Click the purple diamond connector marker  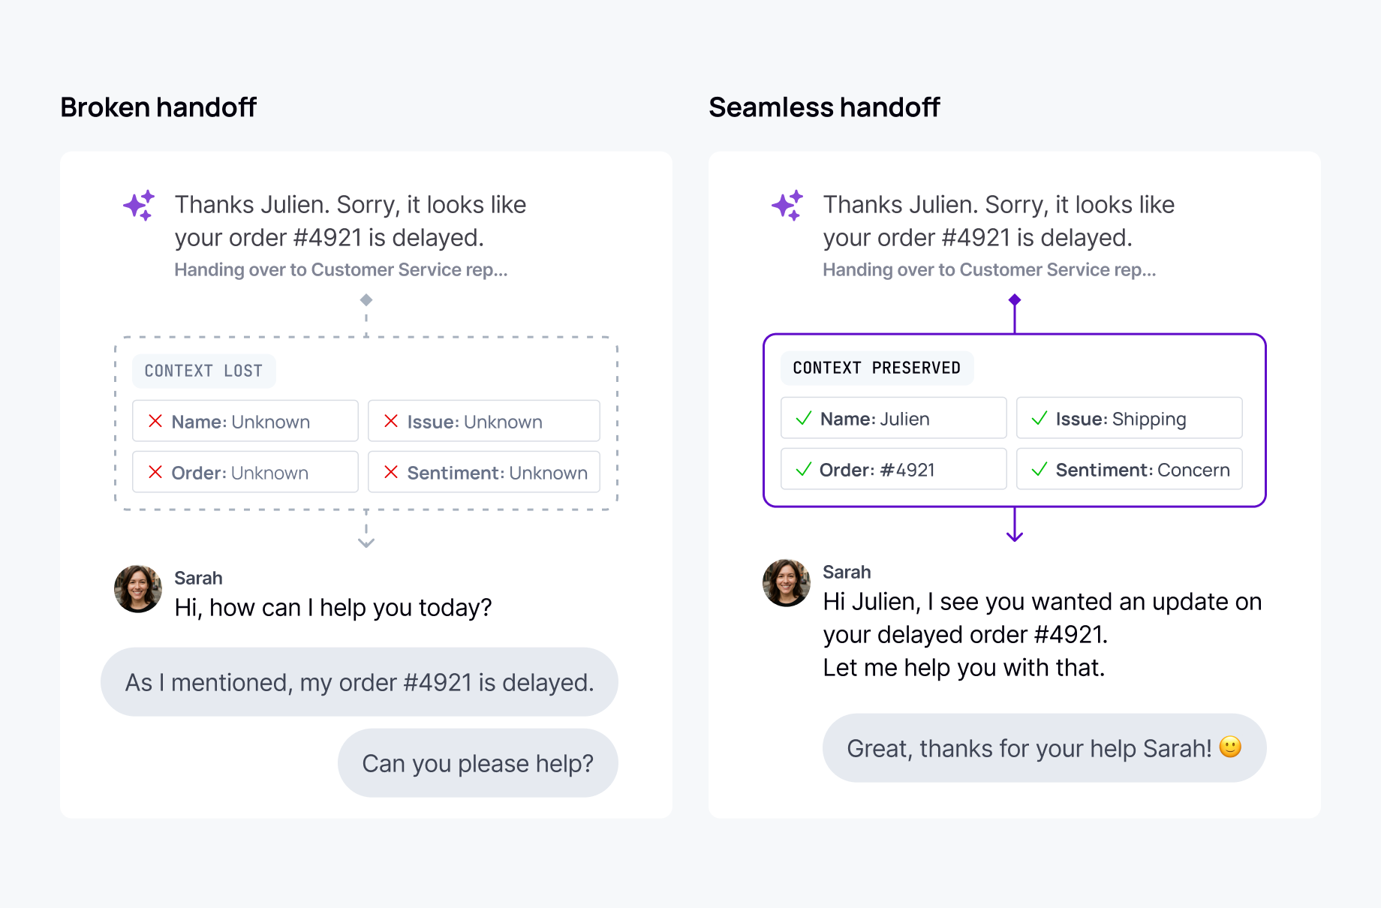(x=1015, y=299)
